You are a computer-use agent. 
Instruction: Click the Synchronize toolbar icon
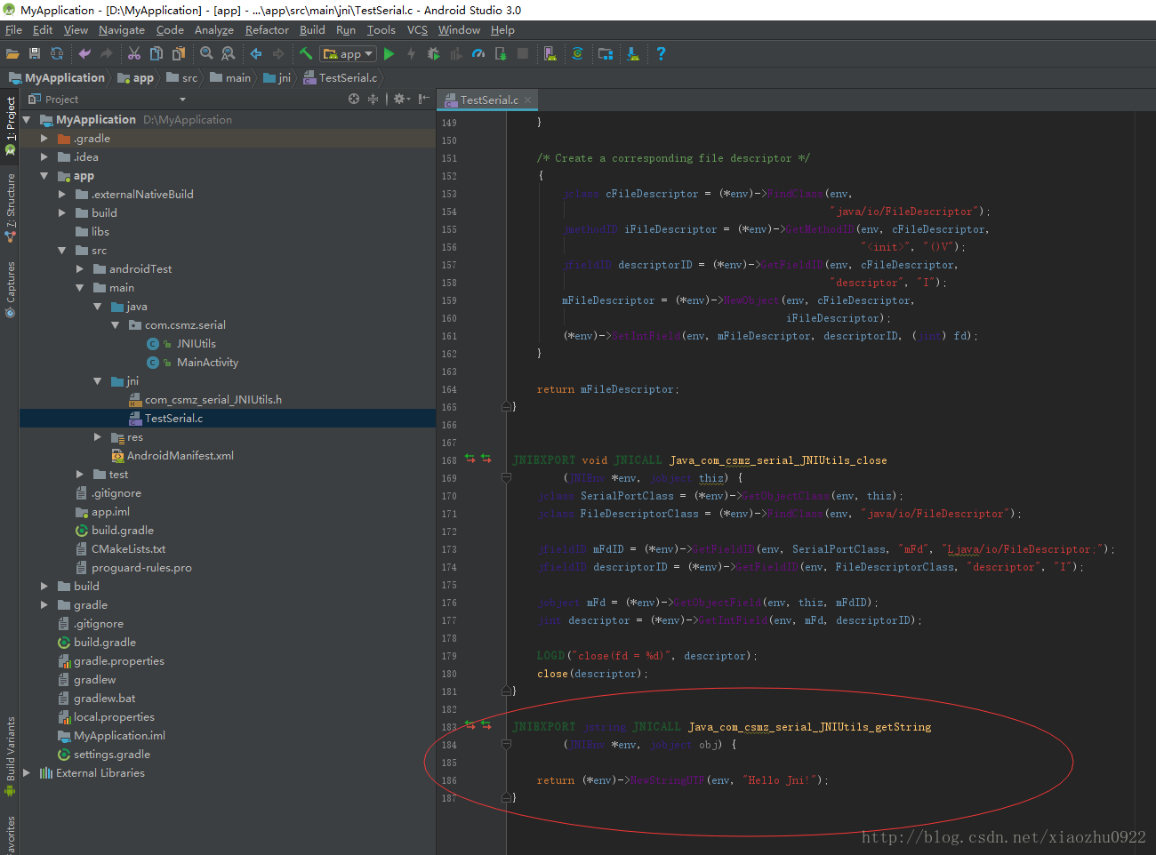[57, 54]
